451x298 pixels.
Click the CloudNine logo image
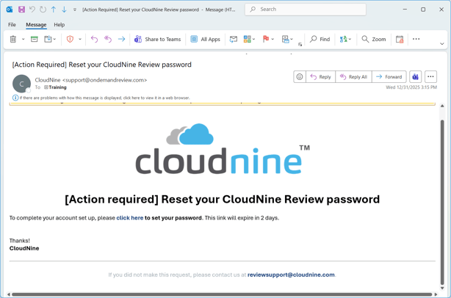(223, 149)
